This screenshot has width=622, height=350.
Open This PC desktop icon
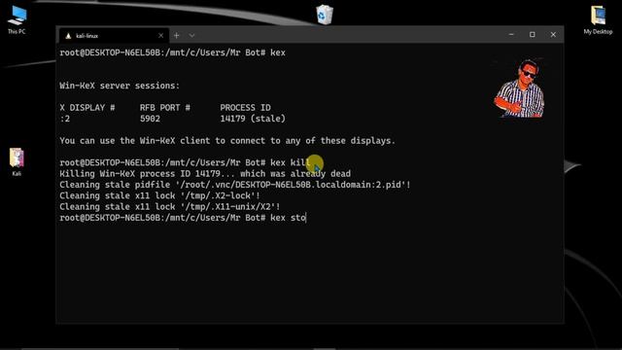[x=17, y=19]
